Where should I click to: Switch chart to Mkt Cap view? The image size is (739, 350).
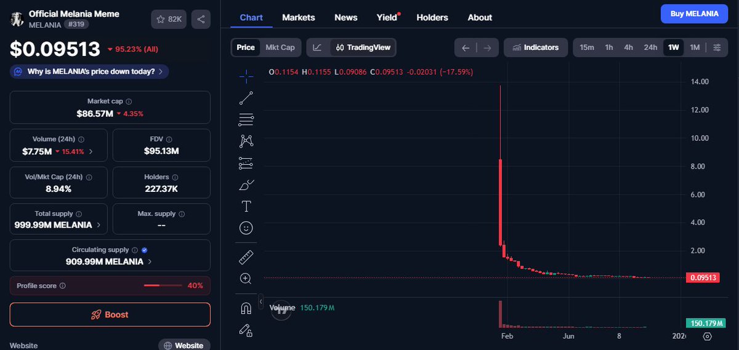(280, 47)
